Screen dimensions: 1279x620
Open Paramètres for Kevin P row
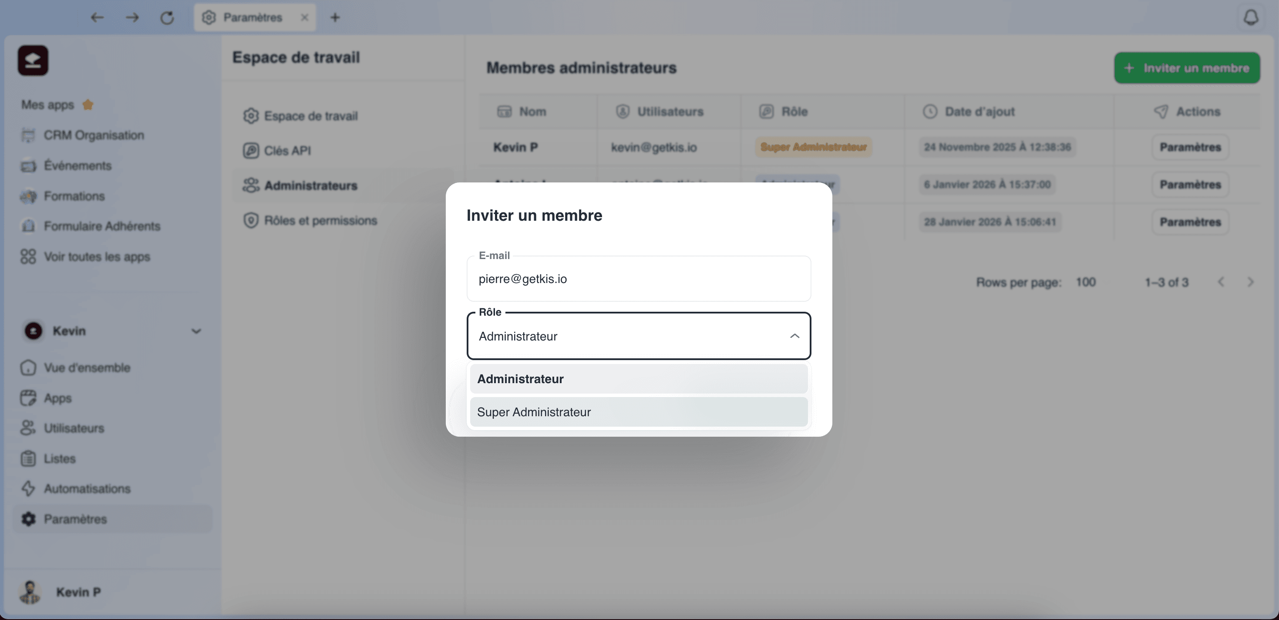coord(1190,147)
